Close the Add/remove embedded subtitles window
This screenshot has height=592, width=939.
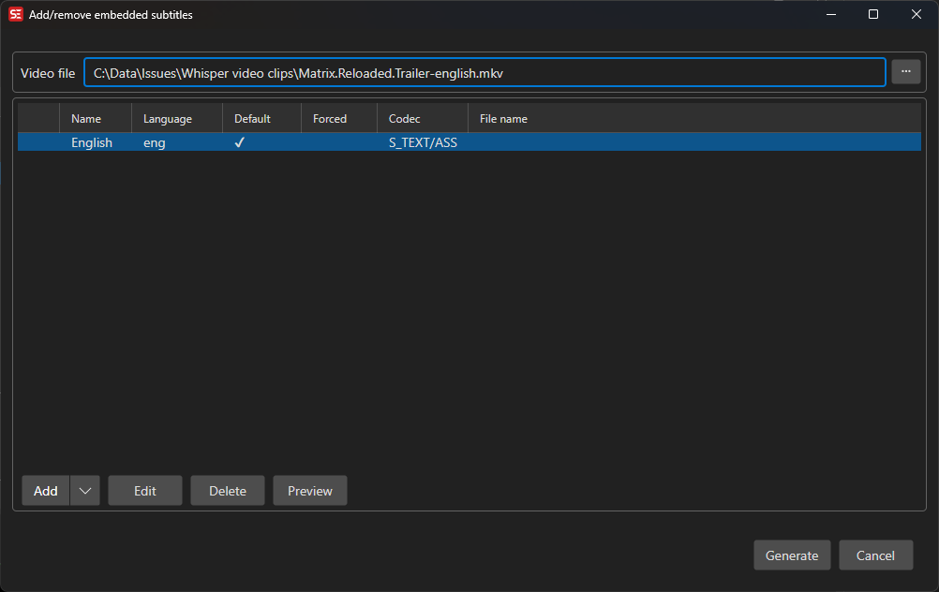click(917, 14)
